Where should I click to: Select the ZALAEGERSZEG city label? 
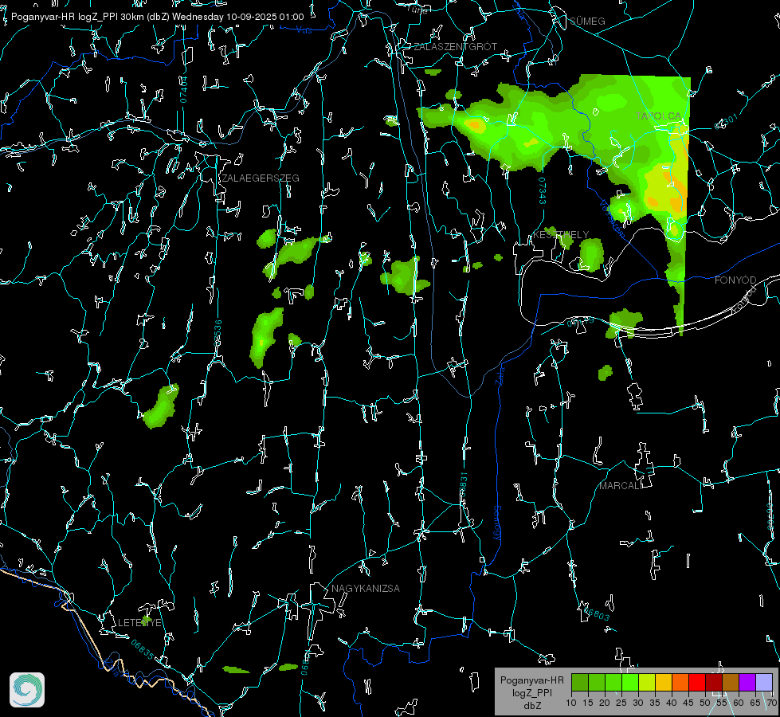261,178
